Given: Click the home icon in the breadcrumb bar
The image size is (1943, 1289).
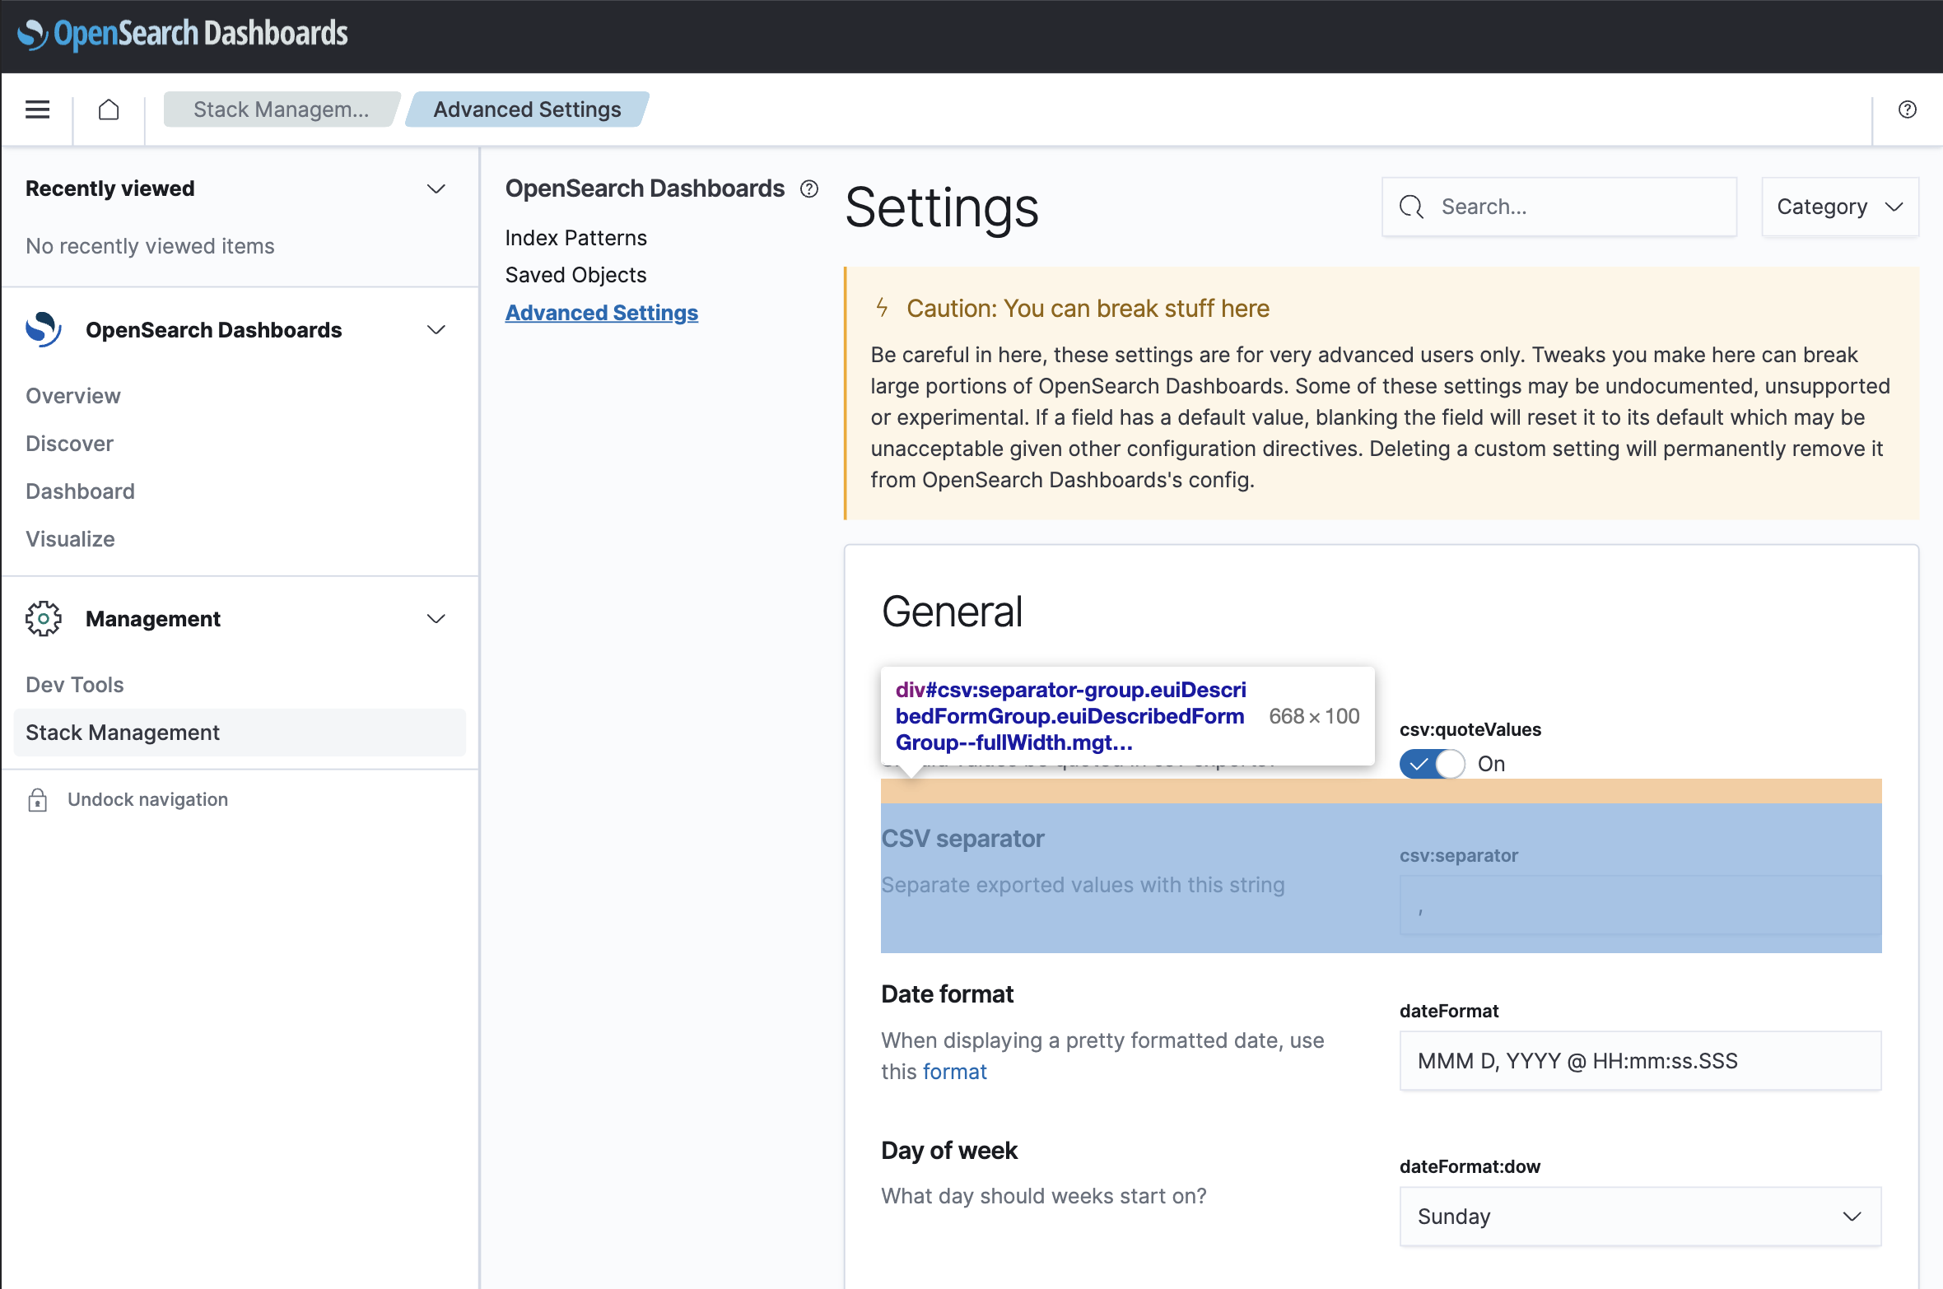Looking at the screenshot, I should tap(108, 109).
